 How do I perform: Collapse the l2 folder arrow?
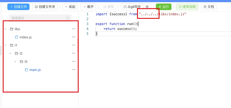click(10, 54)
